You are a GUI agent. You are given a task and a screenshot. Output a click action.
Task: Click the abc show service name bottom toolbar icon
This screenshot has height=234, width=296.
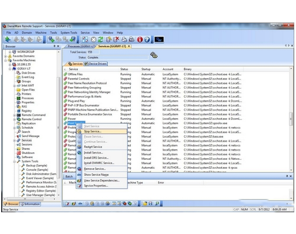tap(80, 203)
